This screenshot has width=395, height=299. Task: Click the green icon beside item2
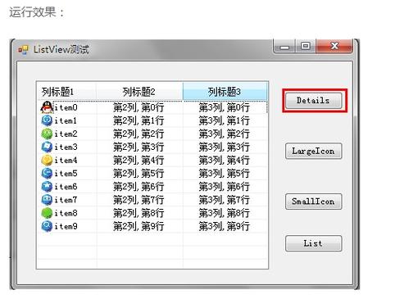pos(47,134)
